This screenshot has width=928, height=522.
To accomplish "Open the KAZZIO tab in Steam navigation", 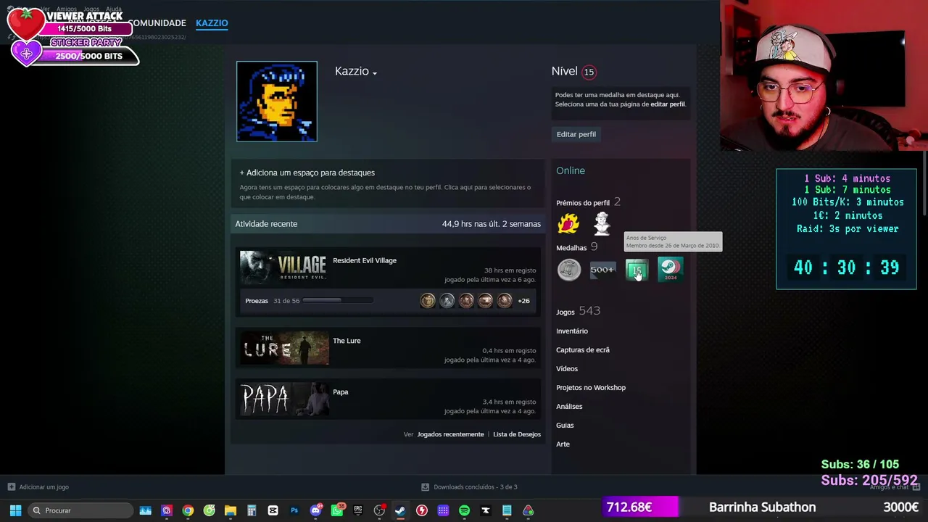I will coord(212,23).
